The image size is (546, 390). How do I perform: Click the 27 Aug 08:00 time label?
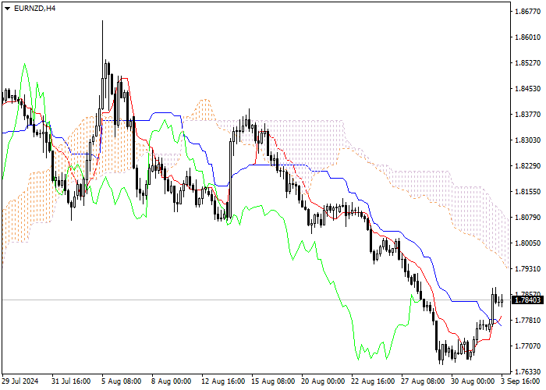[x=423, y=381]
